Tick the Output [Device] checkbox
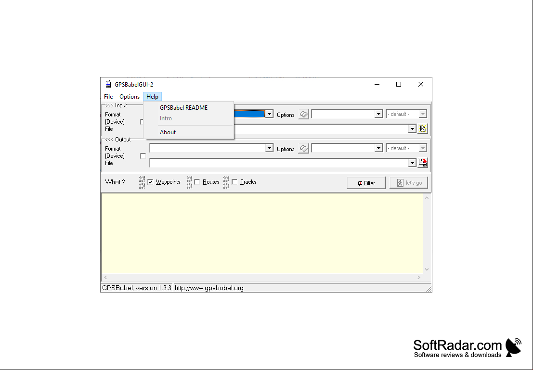 point(143,156)
